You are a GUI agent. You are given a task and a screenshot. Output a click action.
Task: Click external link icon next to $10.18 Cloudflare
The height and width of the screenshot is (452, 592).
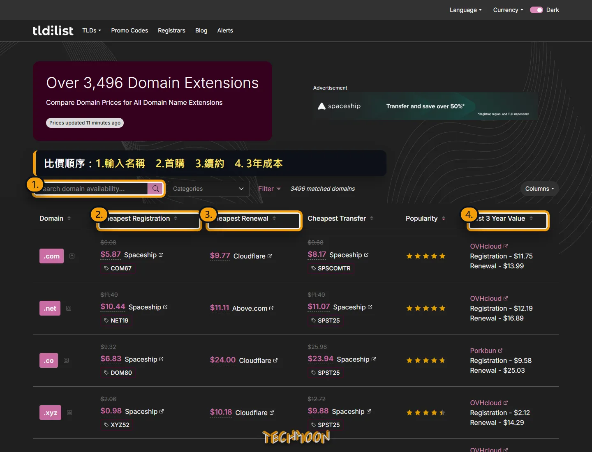point(272,413)
